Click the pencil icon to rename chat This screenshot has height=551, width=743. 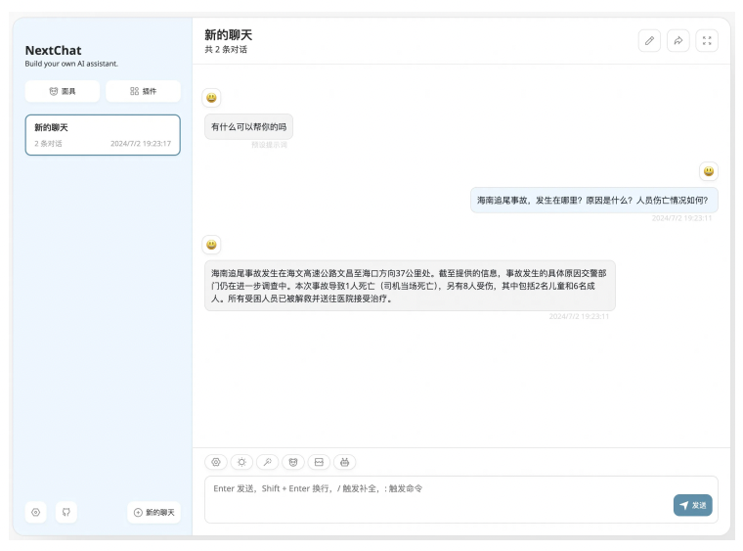[649, 41]
